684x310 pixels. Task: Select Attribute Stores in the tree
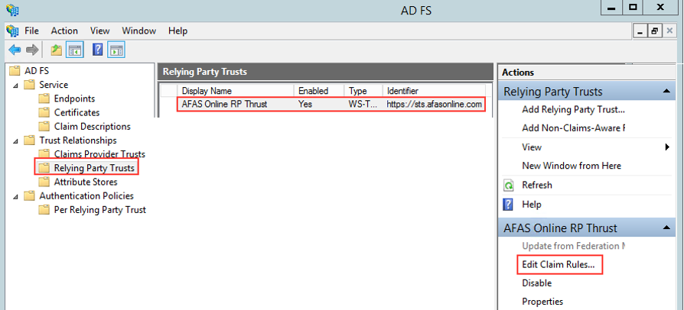coord(86,182)
